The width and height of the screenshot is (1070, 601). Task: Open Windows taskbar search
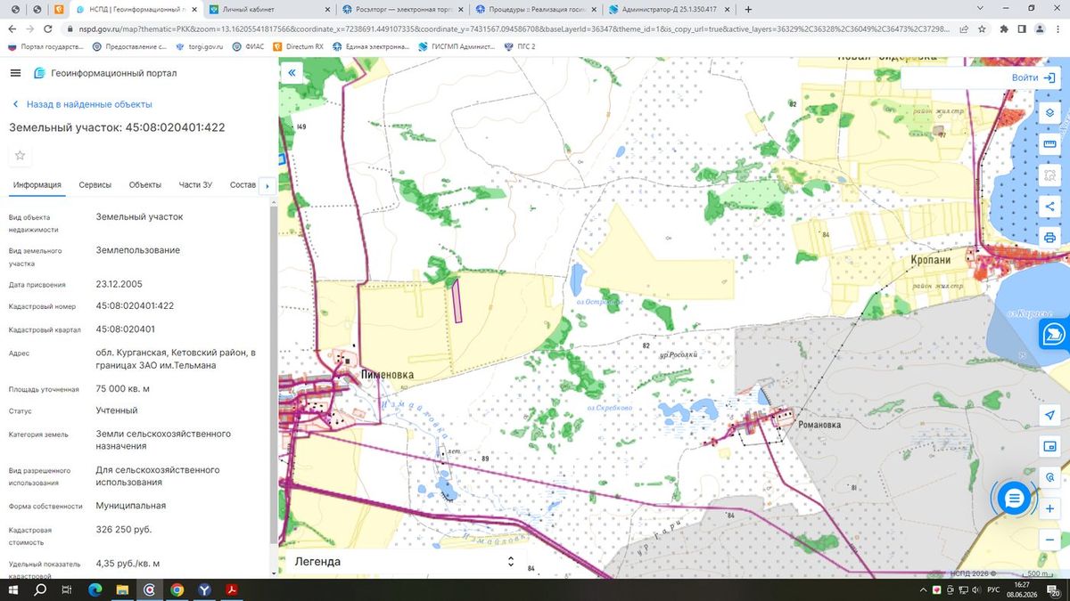pos(40,589)
